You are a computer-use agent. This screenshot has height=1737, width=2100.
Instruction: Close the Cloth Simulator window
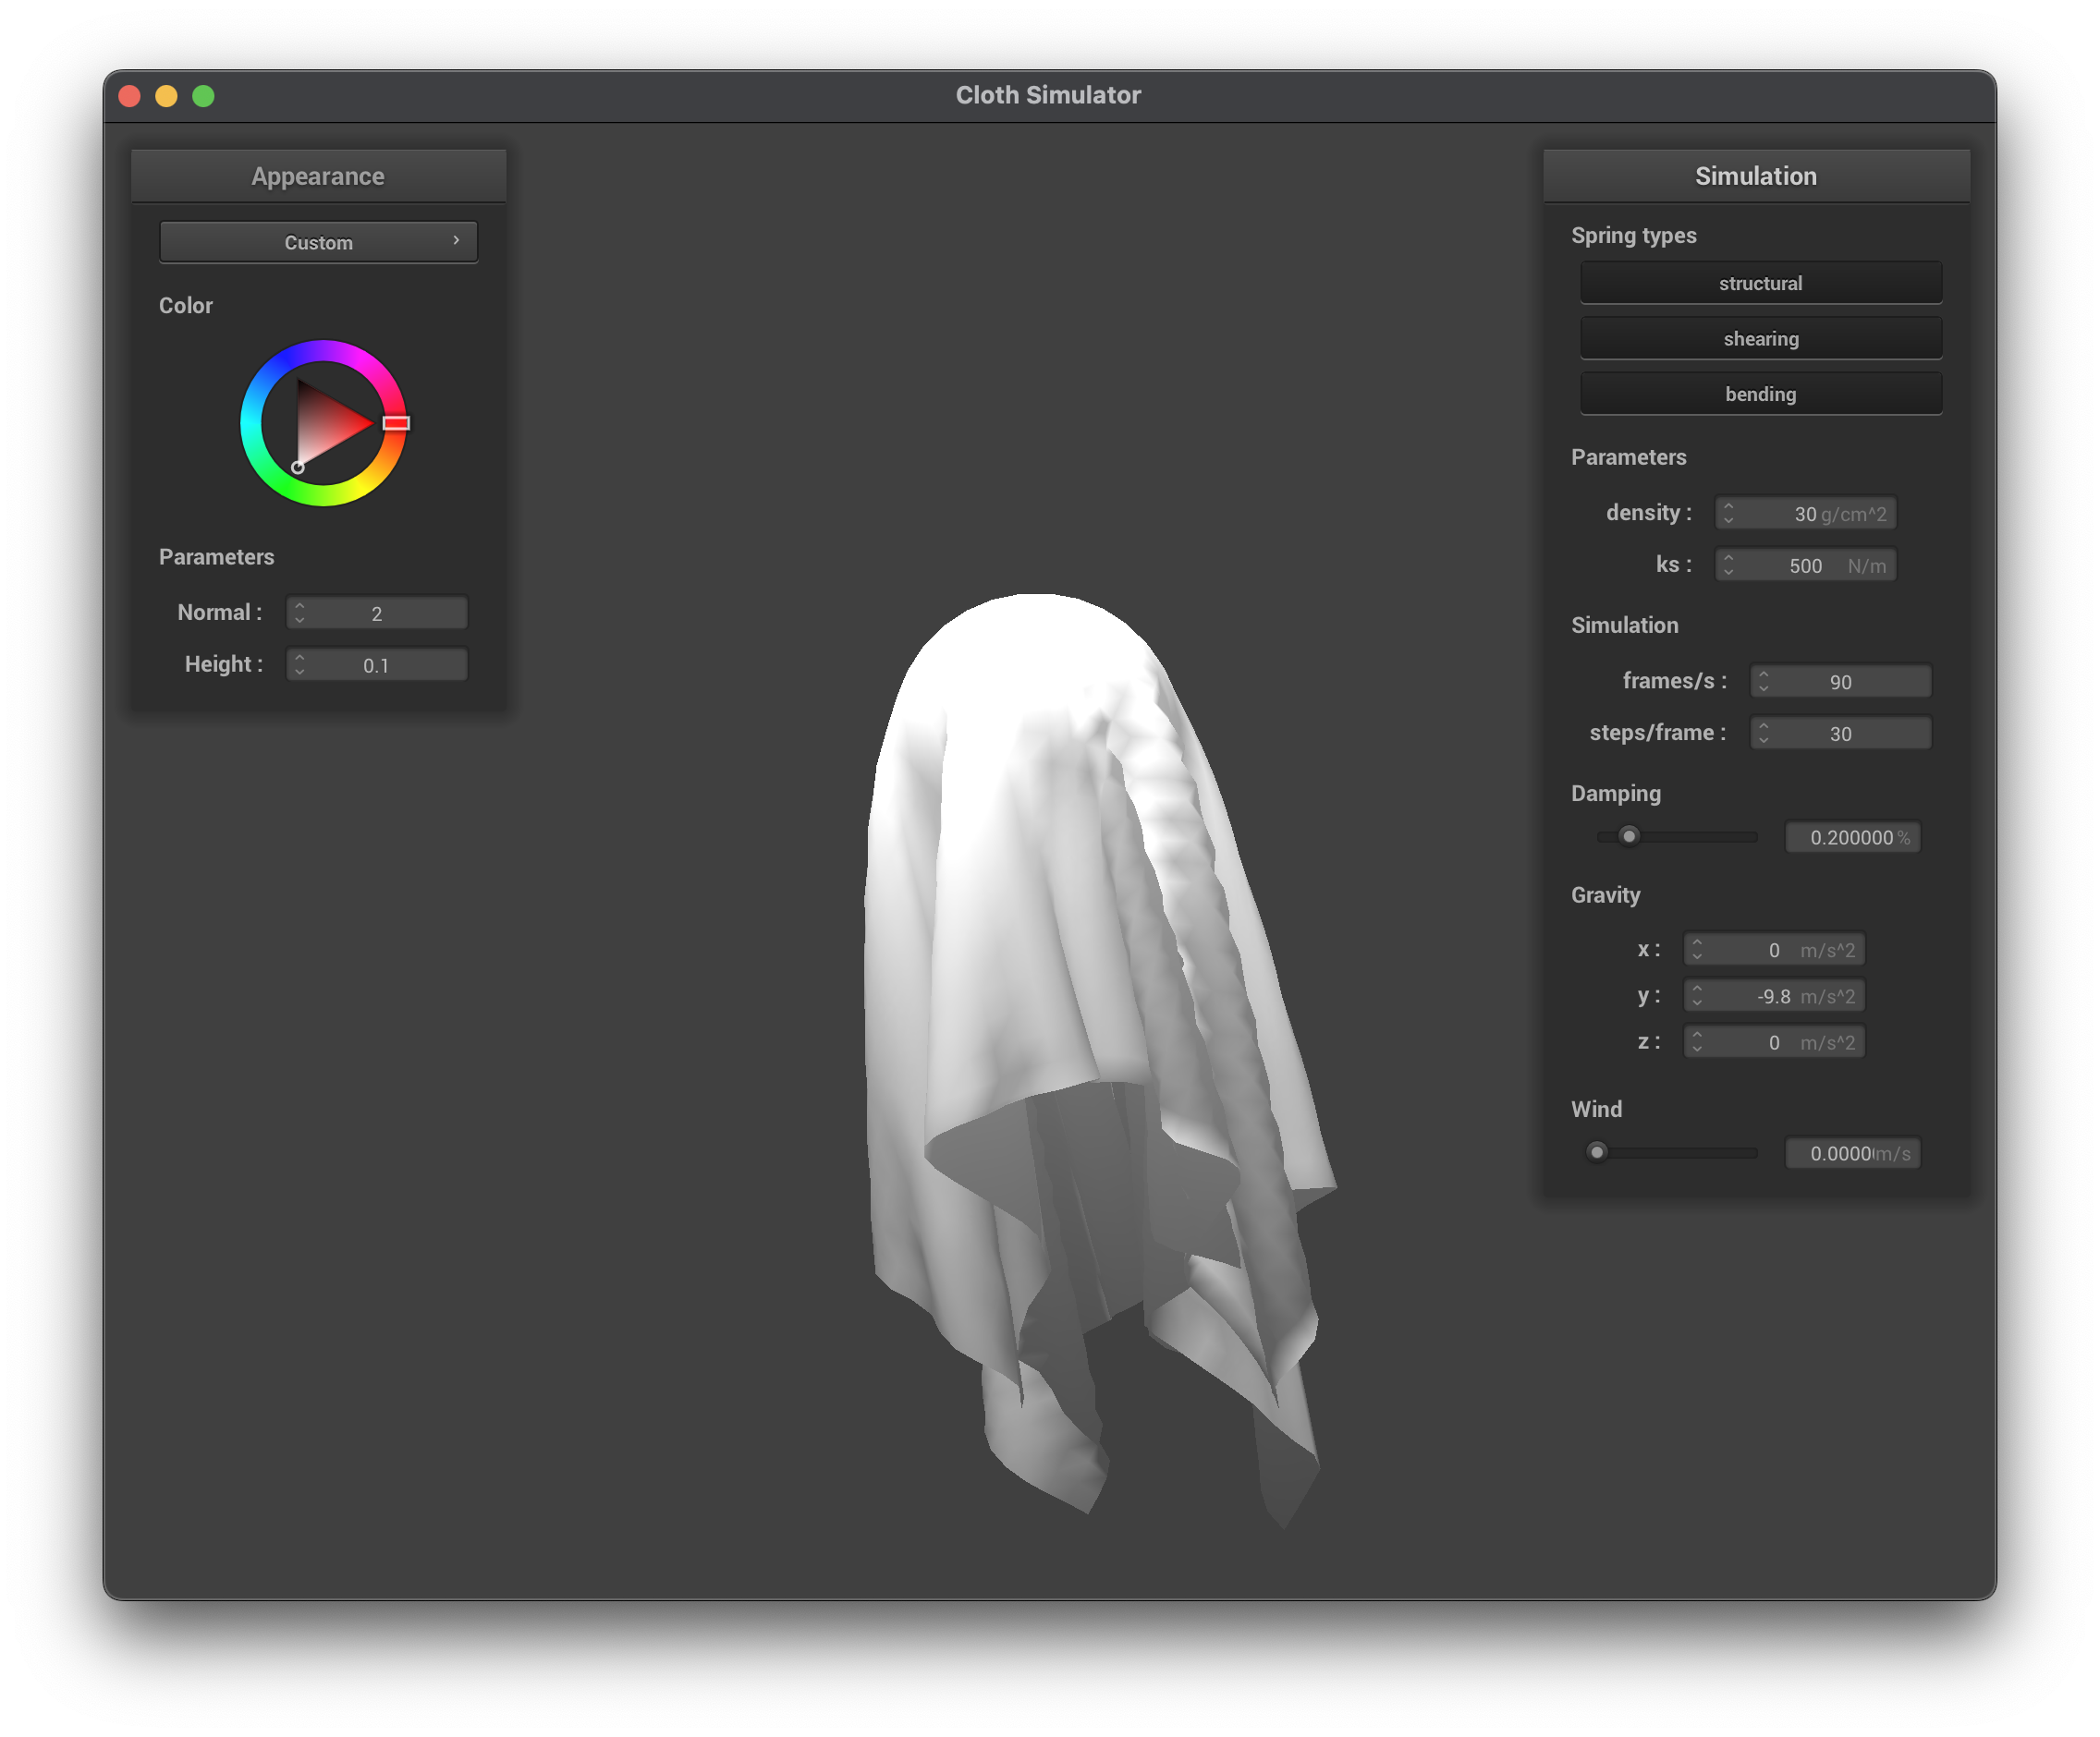[x=130, y=96]
